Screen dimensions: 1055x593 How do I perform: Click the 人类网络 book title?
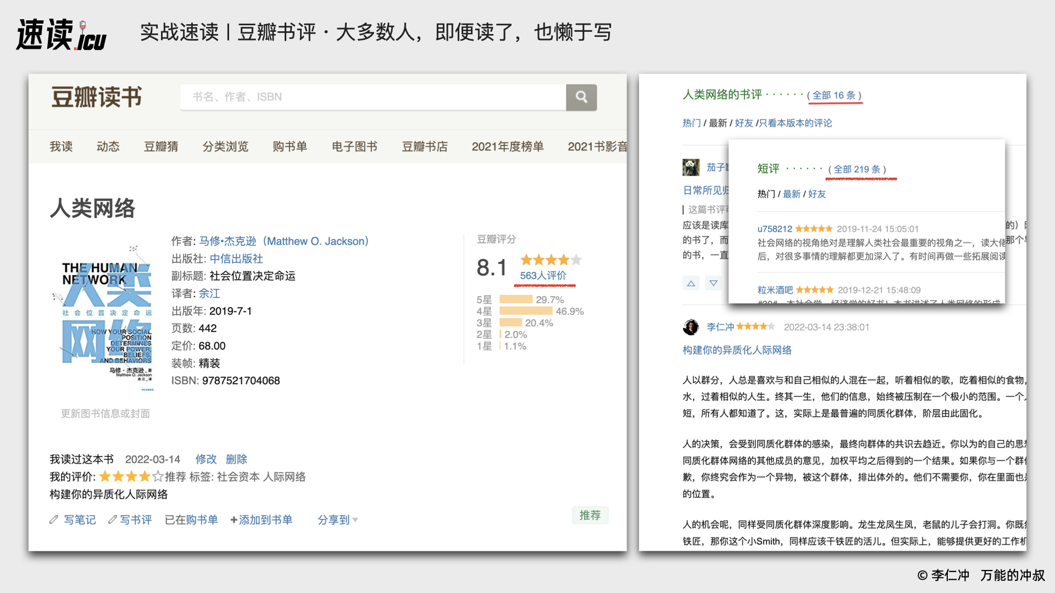pos(92,209)
